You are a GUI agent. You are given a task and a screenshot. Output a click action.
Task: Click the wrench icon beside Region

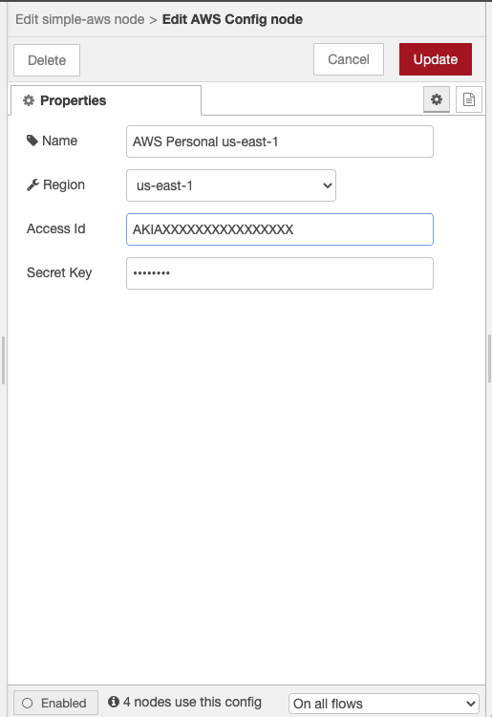(32, 185)
